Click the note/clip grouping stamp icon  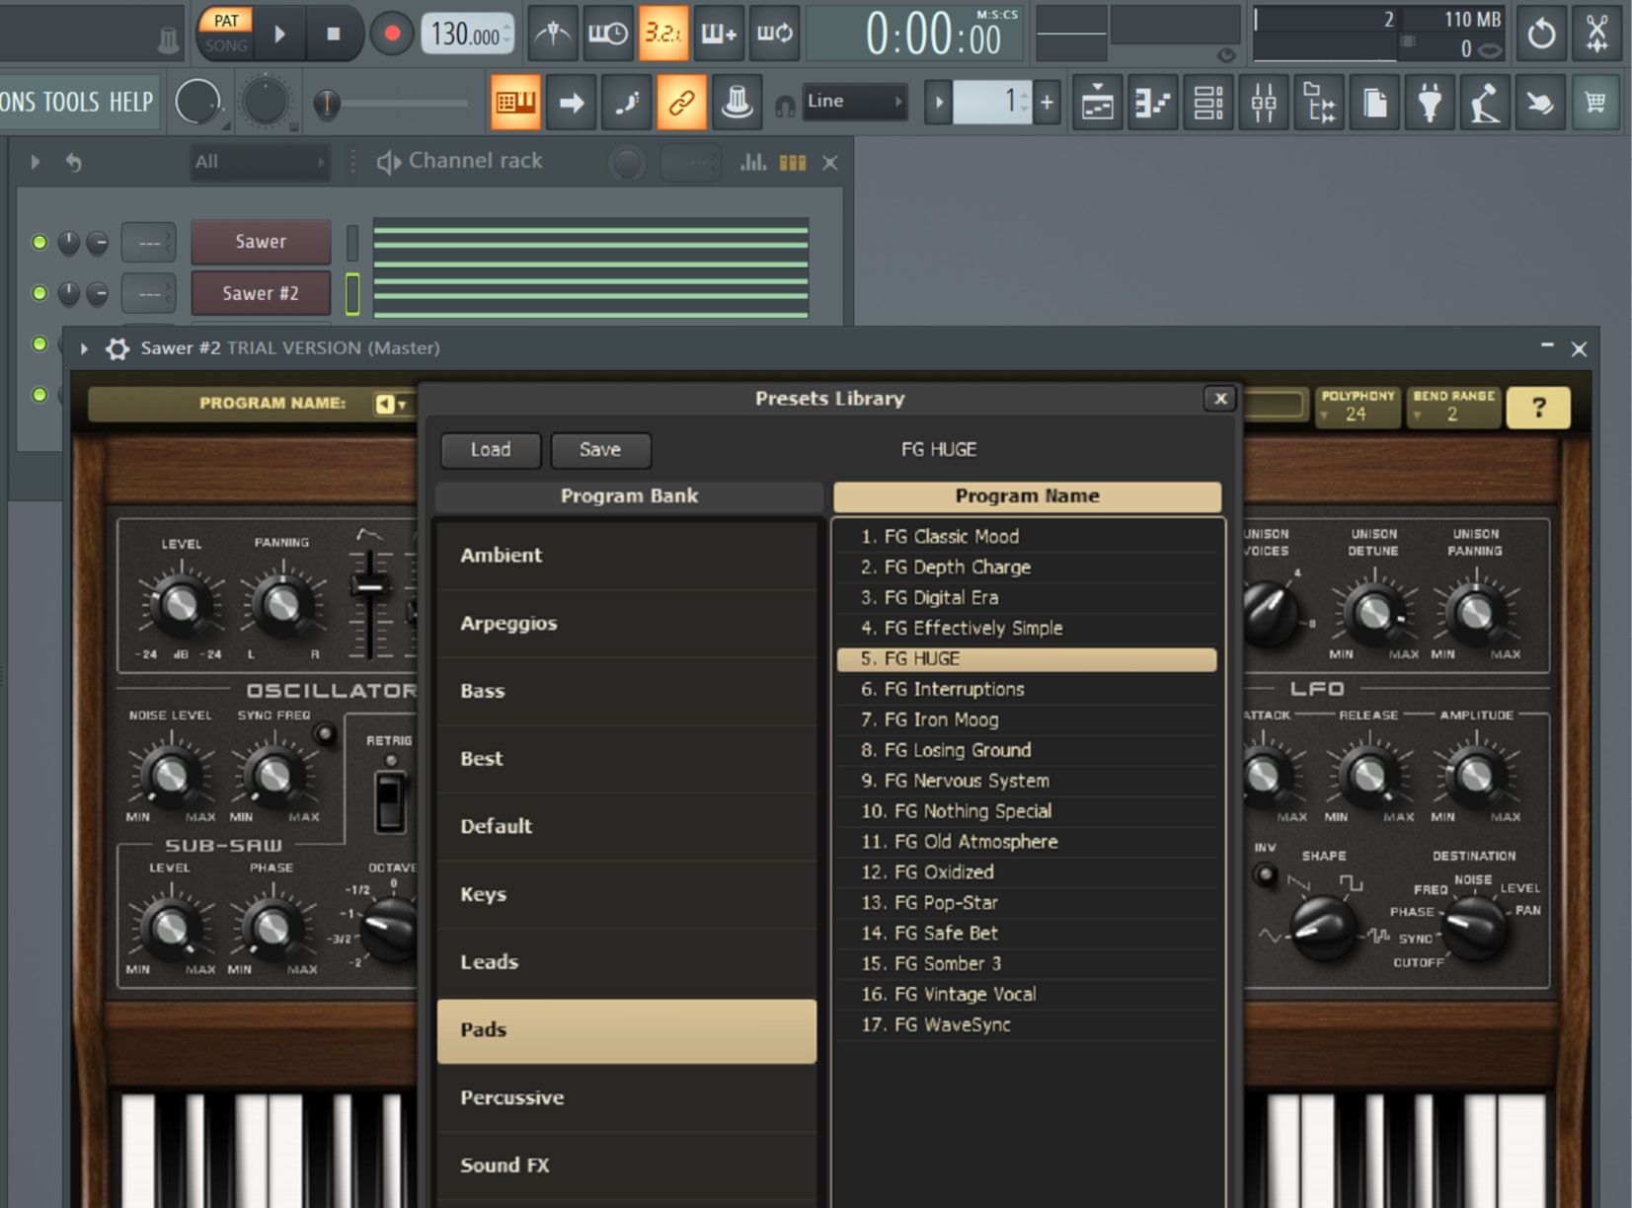tap(738, 102)
